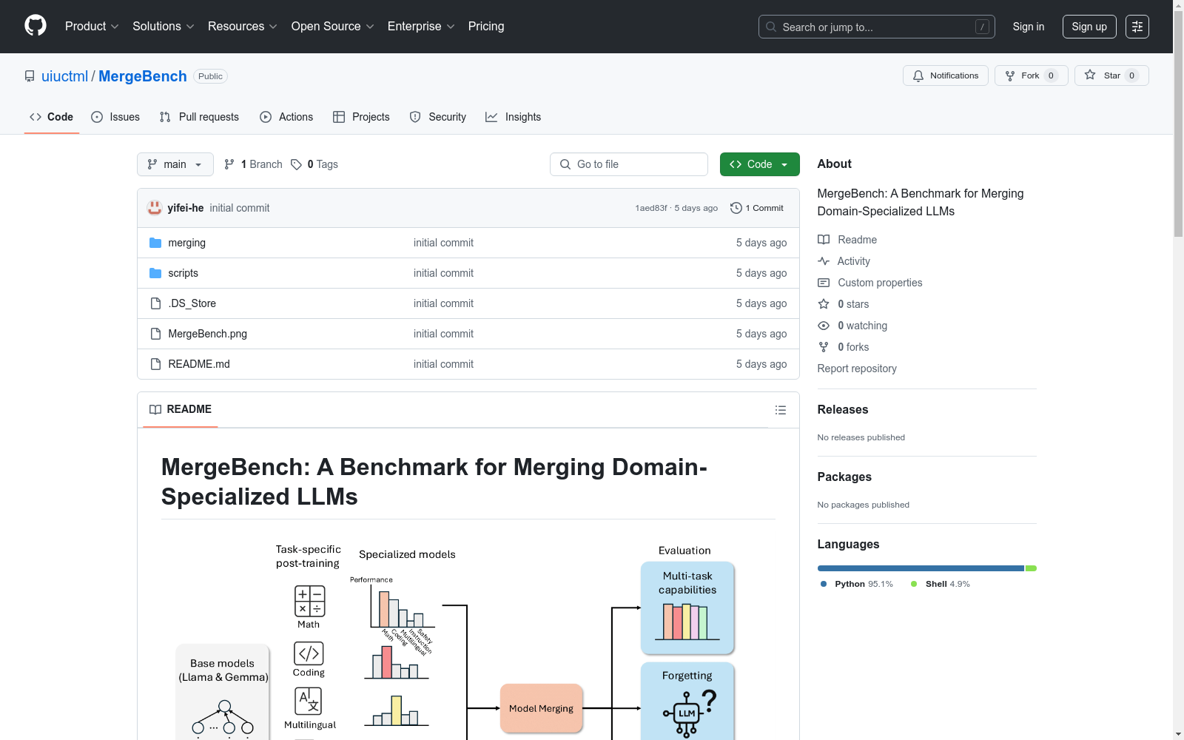The width and height of the screenshot is (1184, 740).
Task: Open the .DS_Store file
Action: 192,303
